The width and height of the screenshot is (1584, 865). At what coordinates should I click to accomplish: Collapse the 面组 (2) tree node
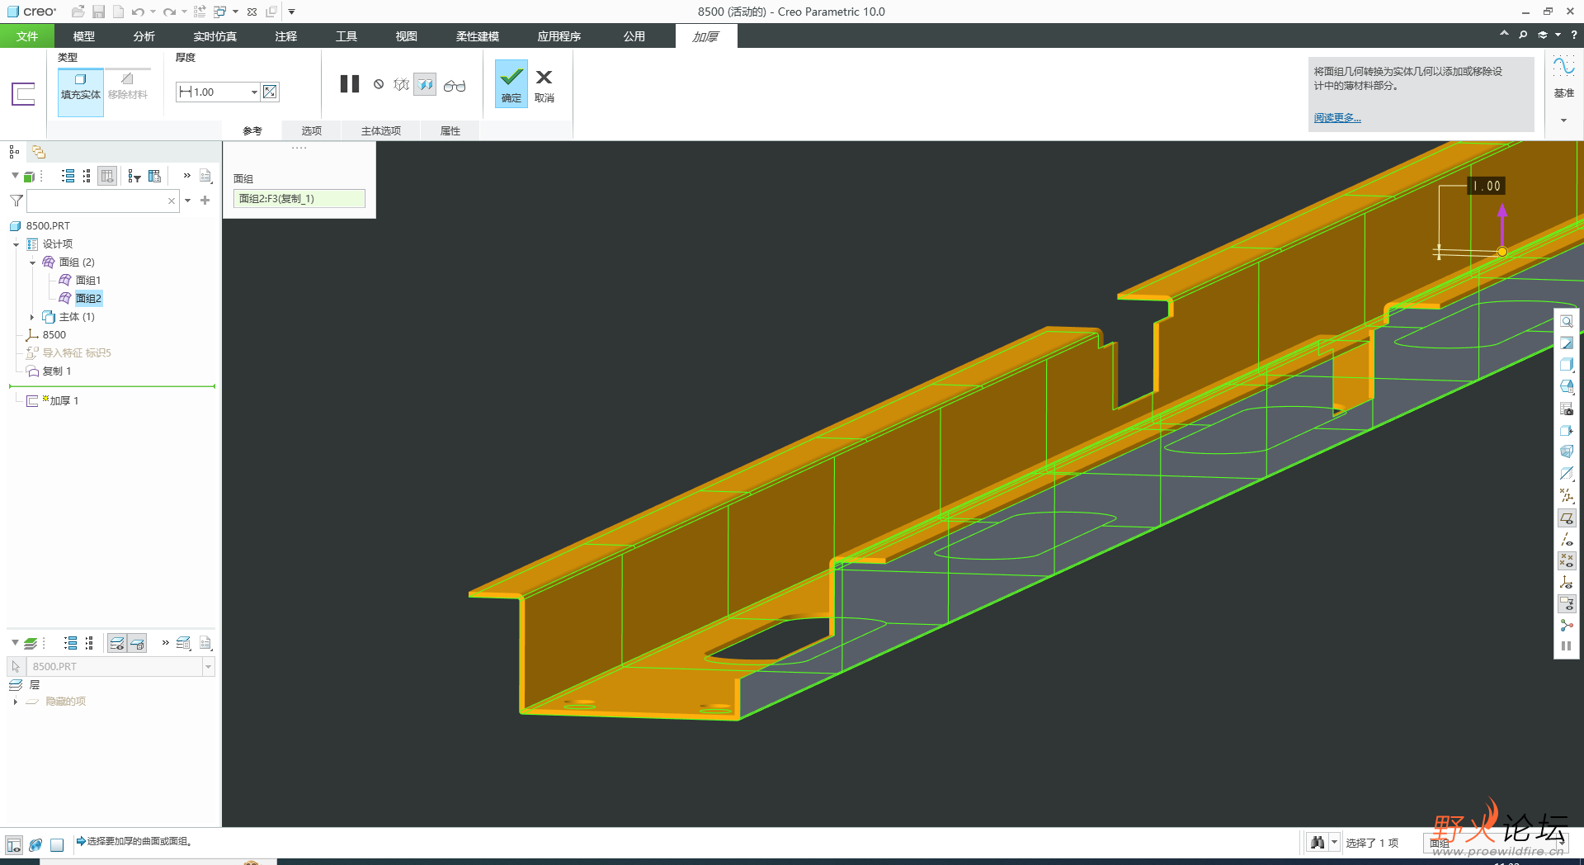click(32, 262)
